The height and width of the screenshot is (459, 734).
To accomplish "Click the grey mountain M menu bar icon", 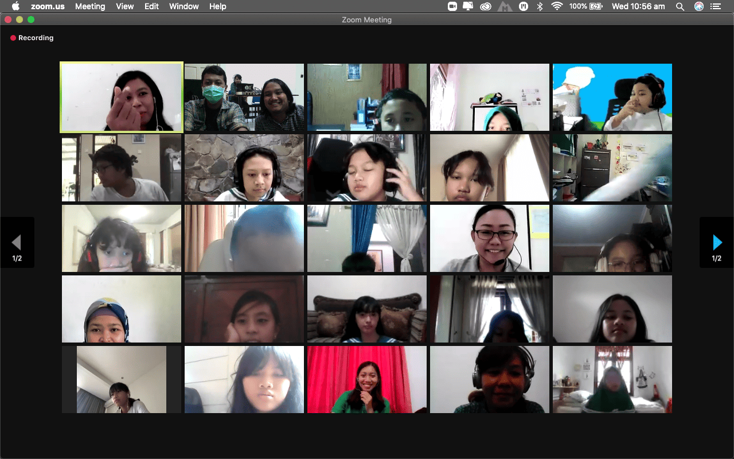I will click(x=505, y=6).
